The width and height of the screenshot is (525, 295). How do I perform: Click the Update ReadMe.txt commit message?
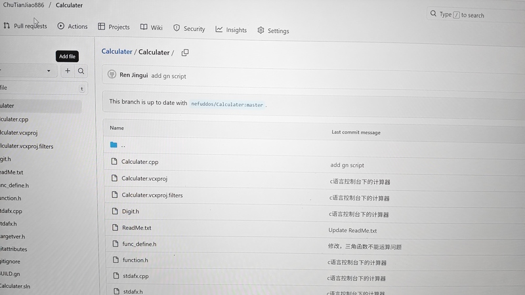(352, 231)
